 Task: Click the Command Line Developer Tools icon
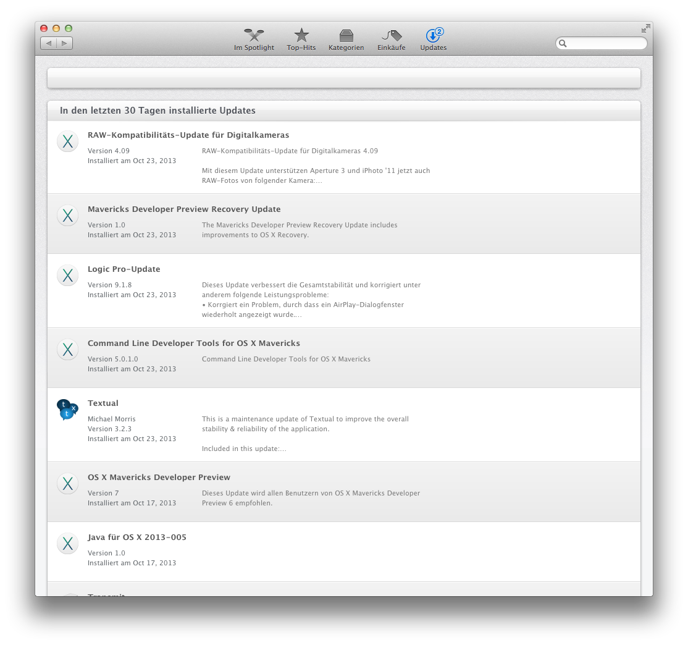pos(67,350)
